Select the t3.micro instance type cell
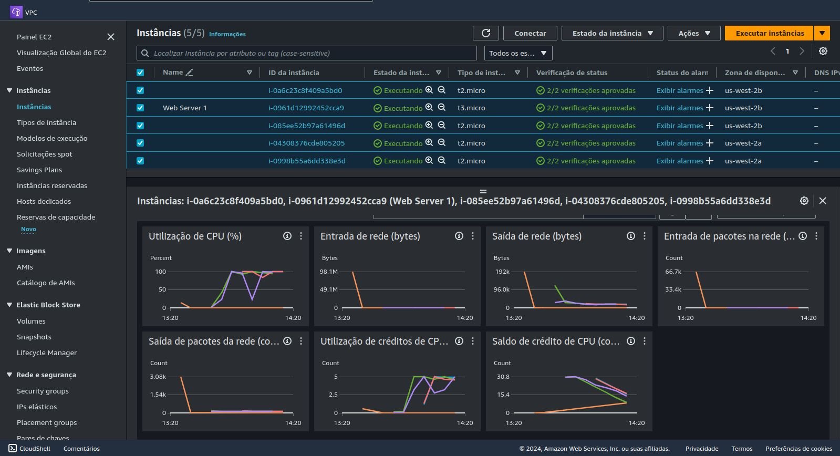The height and width of the screenshot is (456, 840). point(471,108)
